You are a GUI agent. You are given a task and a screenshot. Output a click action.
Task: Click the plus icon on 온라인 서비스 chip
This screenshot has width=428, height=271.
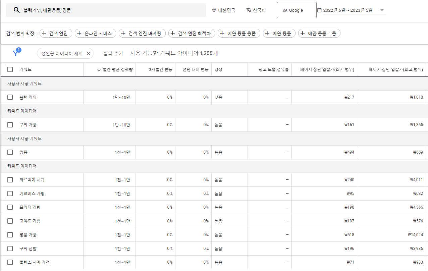pos(79,33)
